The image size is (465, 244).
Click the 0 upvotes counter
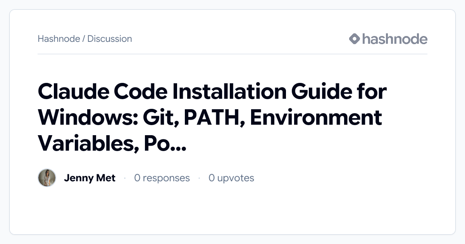coord(231,178)
